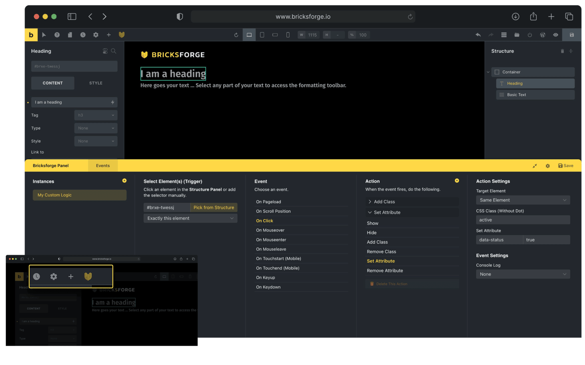Switch to mobile viewport icon
This screenshot has height=365, width=585.
288,35
